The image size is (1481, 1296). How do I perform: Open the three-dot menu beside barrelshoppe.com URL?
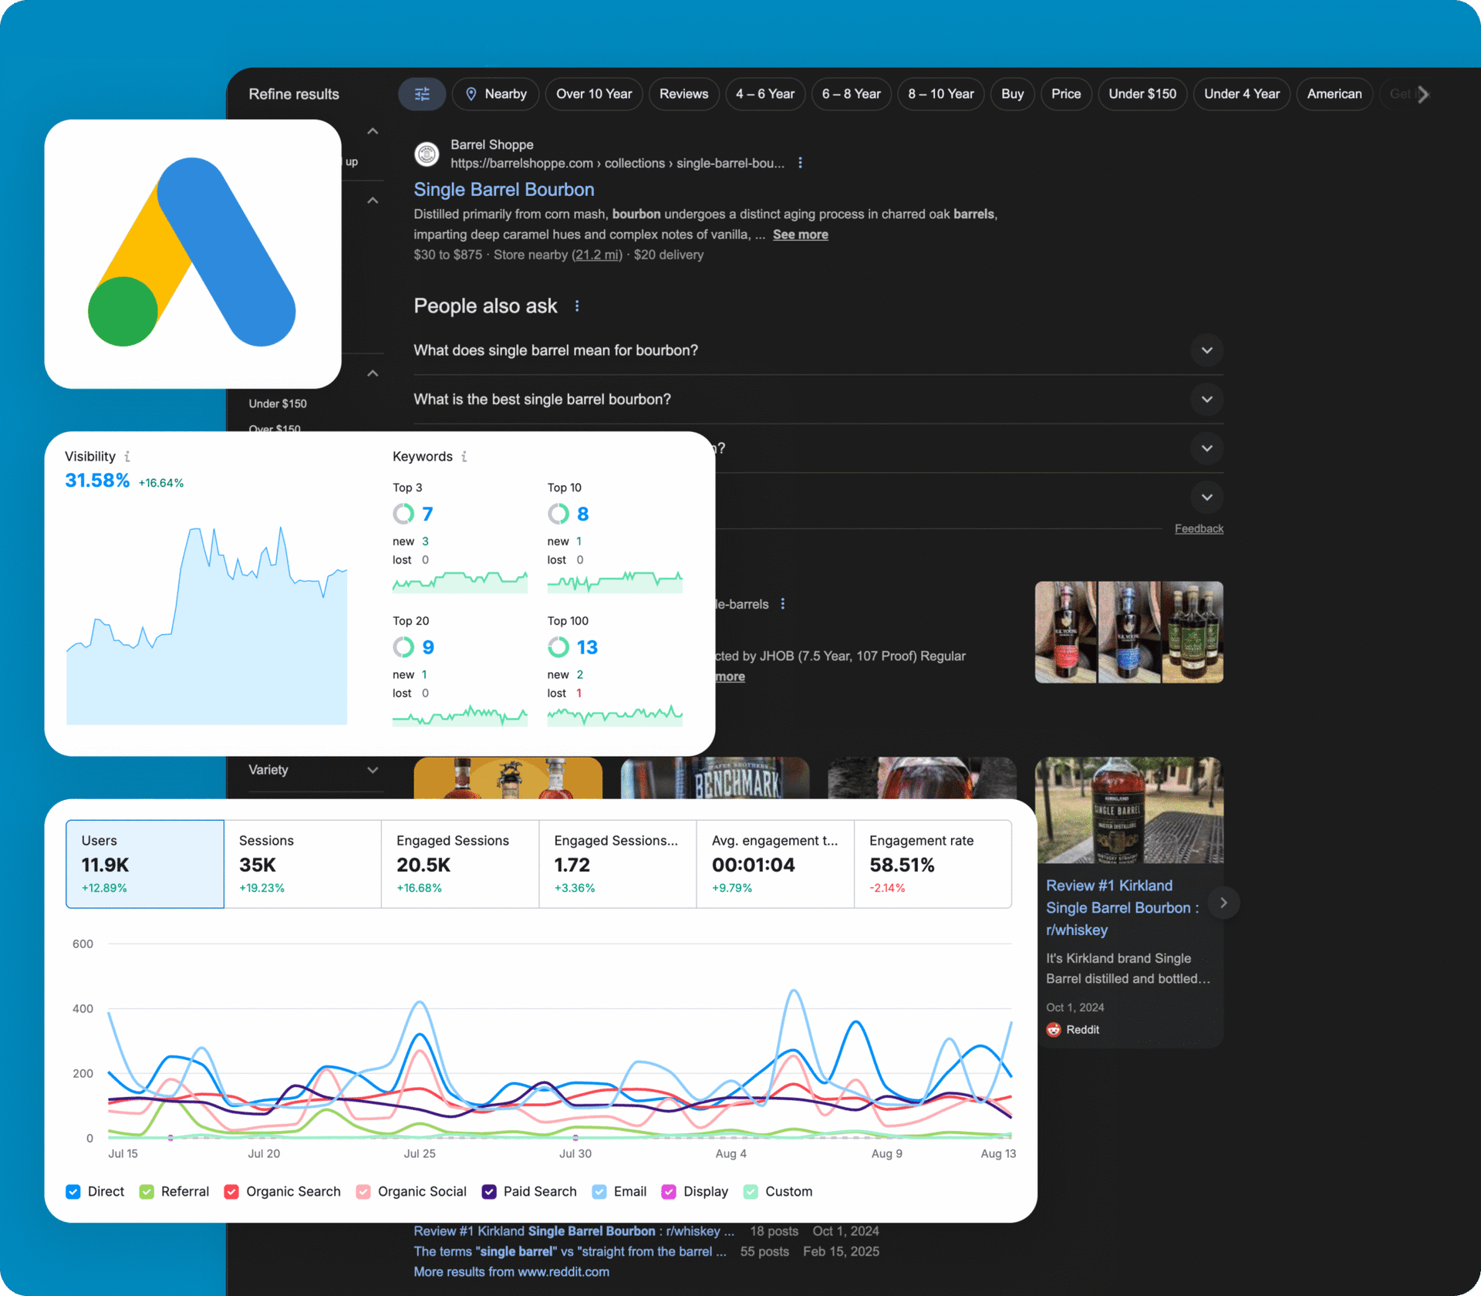[800, 163]
